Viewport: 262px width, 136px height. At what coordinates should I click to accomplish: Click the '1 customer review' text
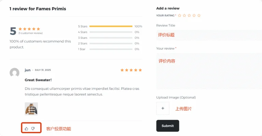click(x=31, y=33)
